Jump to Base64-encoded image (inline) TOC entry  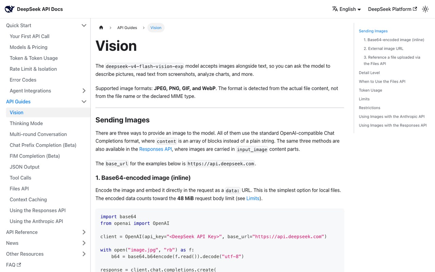point(394,40)
